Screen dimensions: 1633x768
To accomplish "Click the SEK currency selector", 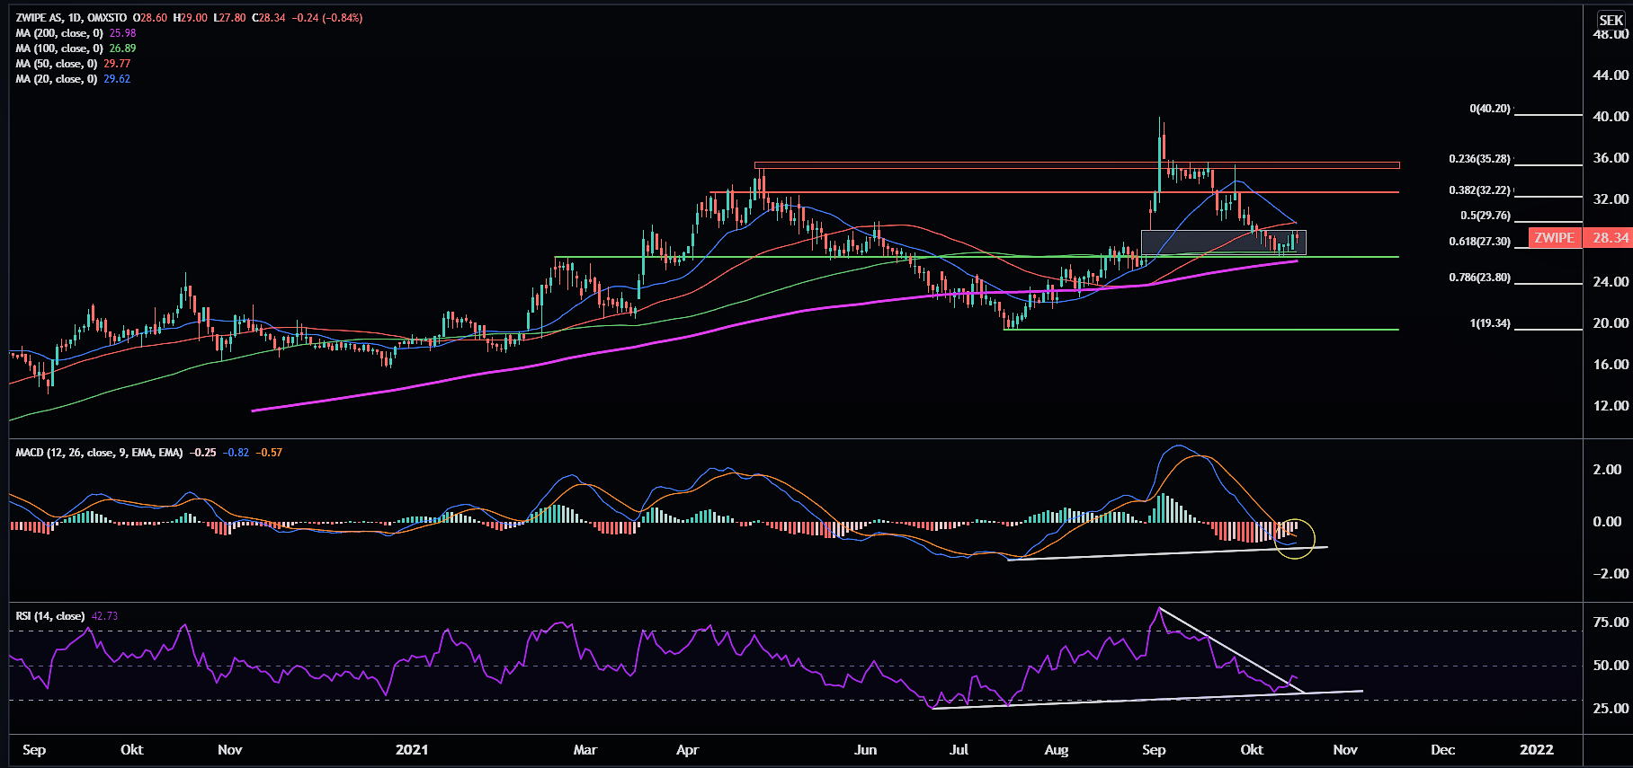I will (1611, 20).
